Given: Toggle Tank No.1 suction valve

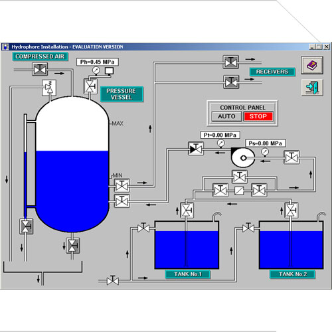Looking at the screenshot, I should (x=187, y=210).
